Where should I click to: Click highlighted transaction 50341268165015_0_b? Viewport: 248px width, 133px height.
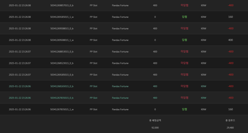62,86
